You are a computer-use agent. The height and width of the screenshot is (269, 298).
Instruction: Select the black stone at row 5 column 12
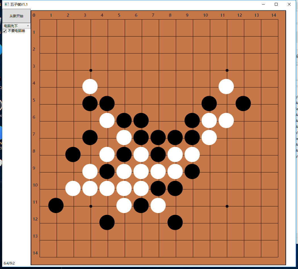click(243, 103)
